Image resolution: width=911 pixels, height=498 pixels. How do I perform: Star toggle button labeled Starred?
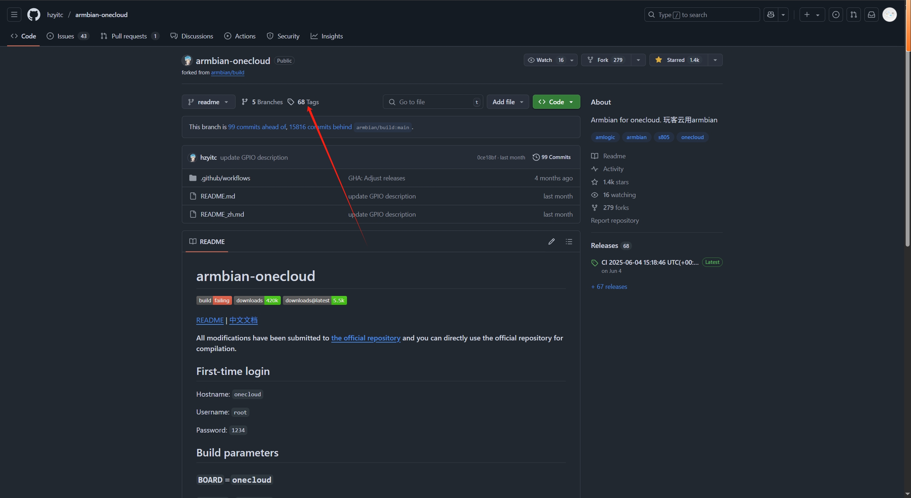[679, 60]
